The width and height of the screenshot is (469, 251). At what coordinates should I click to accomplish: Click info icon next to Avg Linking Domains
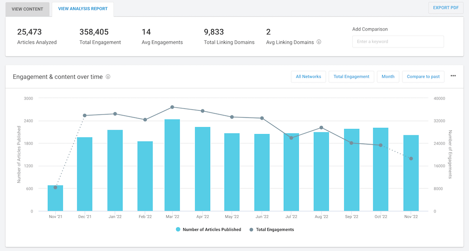coord(319,42)
